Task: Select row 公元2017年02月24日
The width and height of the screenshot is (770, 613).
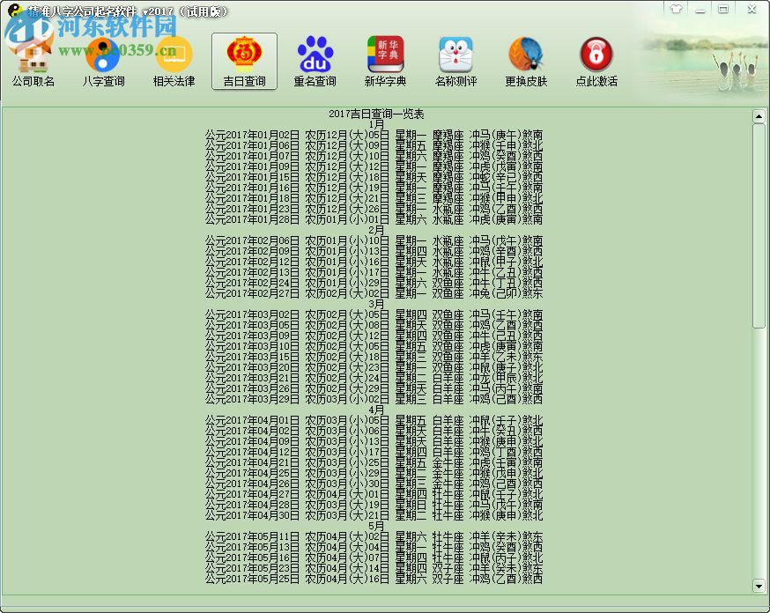Action: (374, 283)
